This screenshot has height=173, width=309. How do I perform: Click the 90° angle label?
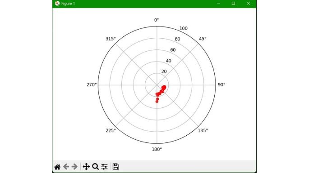pyautogui.click(x=221, y=84)
